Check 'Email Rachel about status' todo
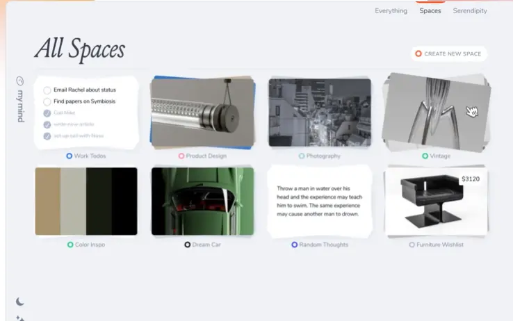This screenshot has height=321, width=513. [47, 90]
